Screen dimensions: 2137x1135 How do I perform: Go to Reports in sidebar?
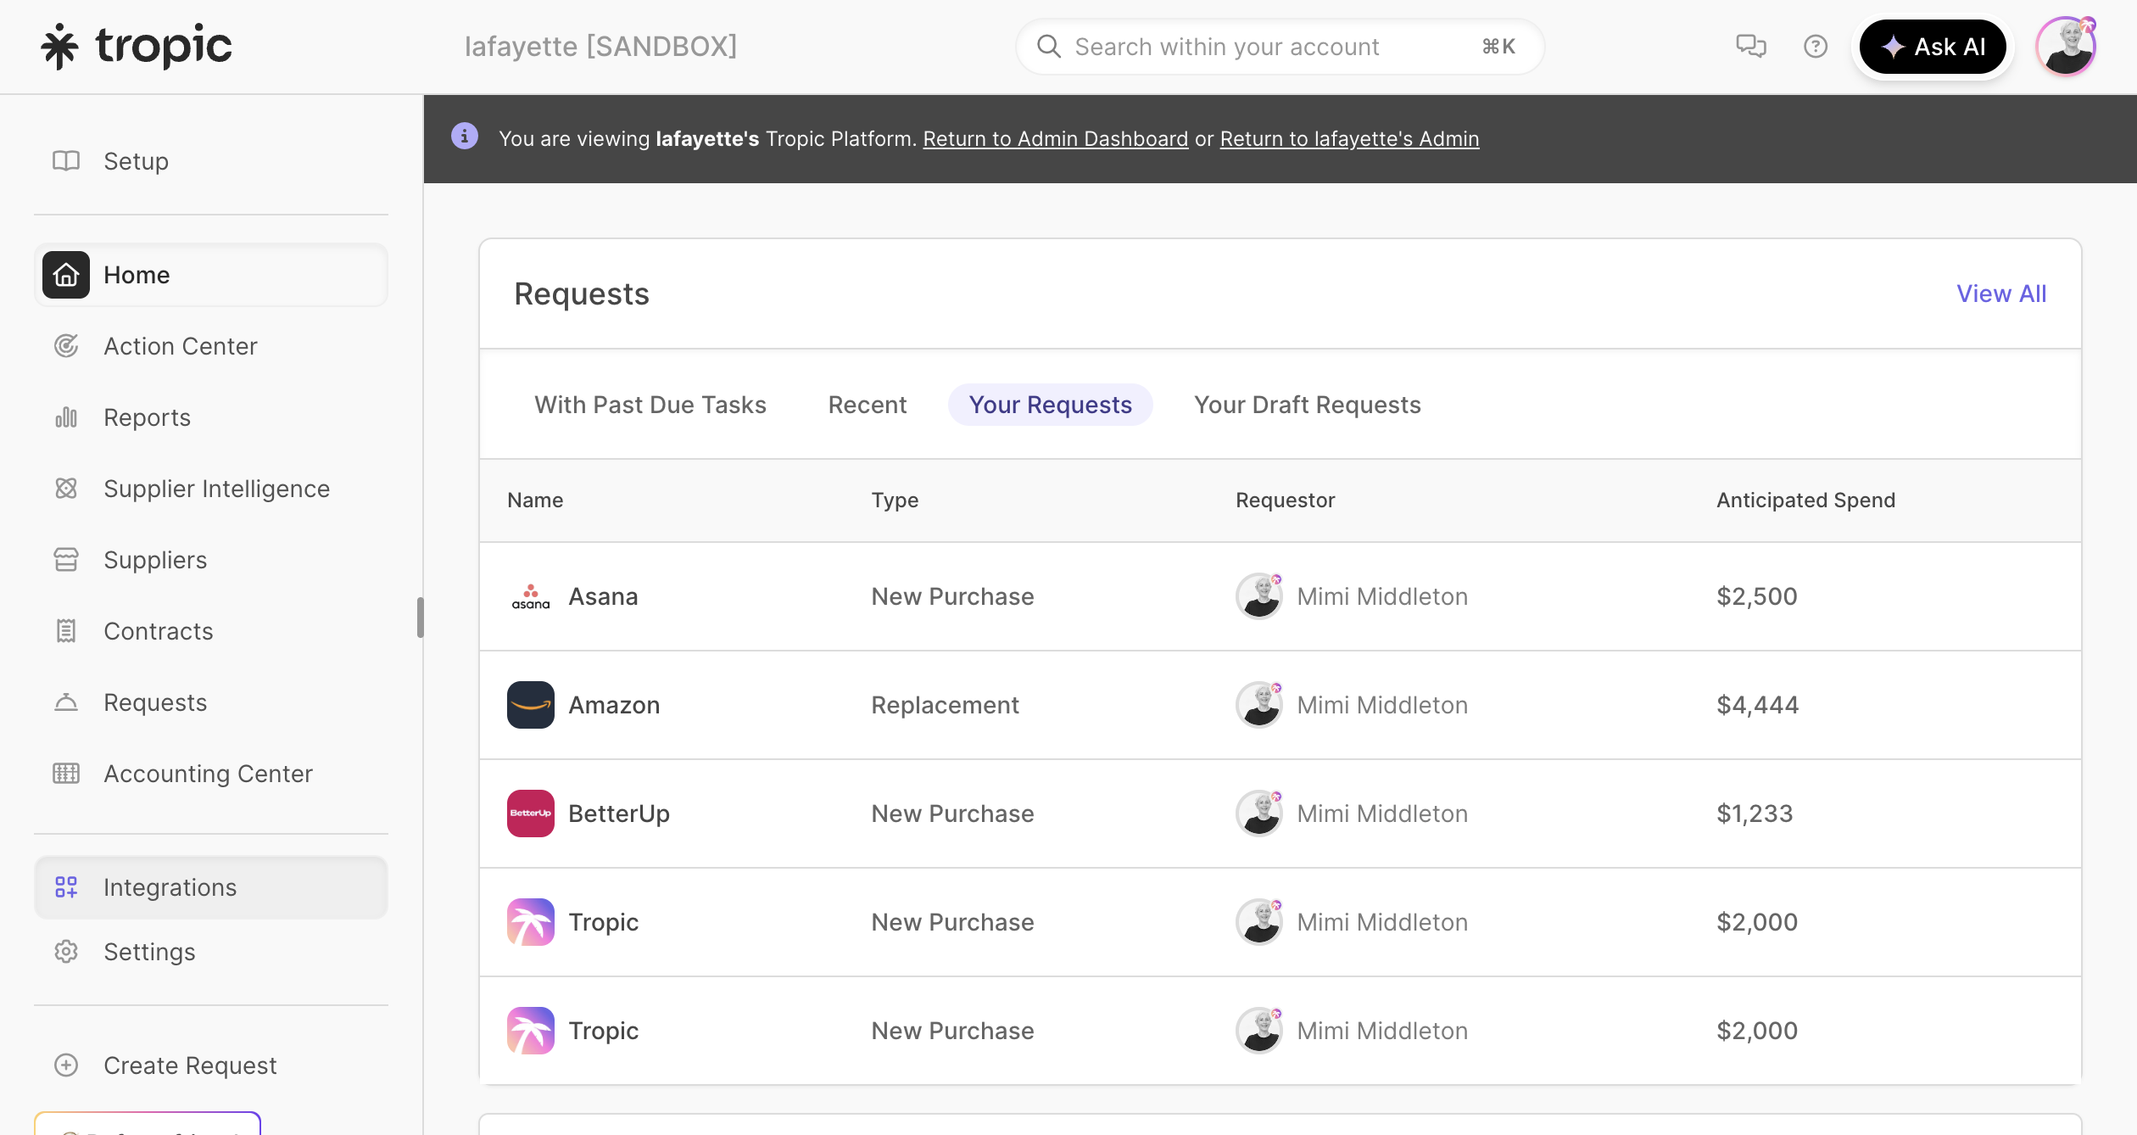pos(147,417)
